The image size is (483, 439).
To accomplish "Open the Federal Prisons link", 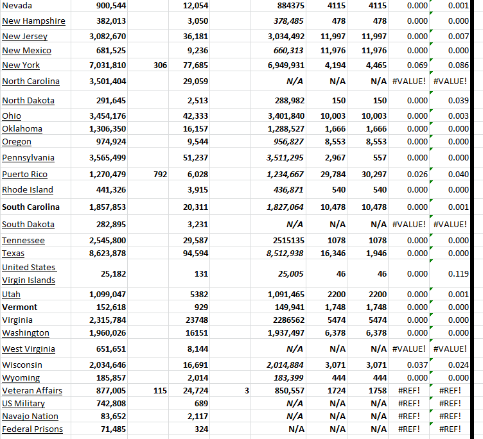I will pyautogui.click(x=32, y=429).
